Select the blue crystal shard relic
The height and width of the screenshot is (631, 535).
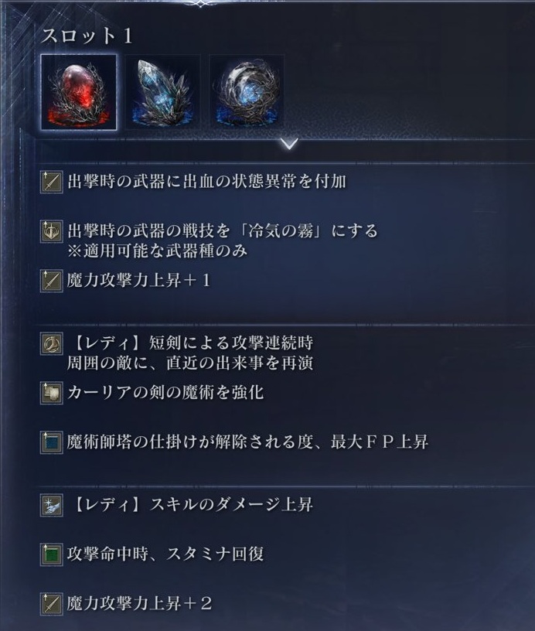(x=163, y=92)
